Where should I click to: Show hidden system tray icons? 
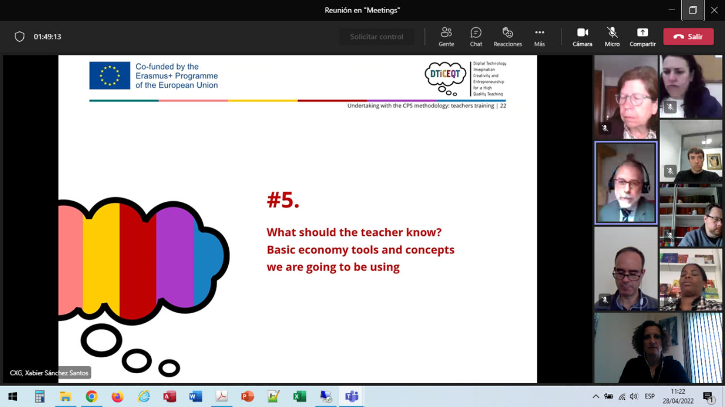pyautogui.click(x=596, y=396)
